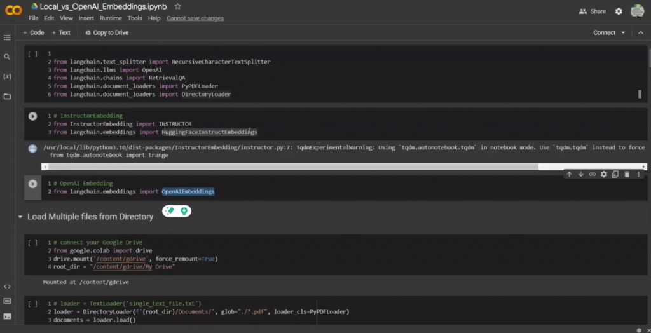Click the Mounted at /content/gdrive output

coord(86,282)
